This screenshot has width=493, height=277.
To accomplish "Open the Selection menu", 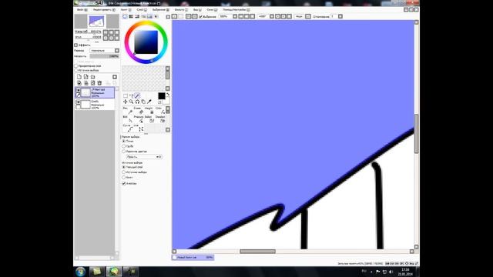I will point(161,10).
